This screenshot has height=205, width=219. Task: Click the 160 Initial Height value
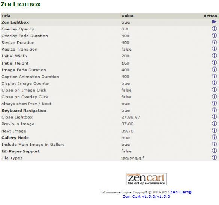click(125, 63)
